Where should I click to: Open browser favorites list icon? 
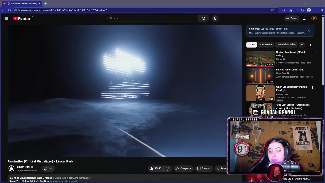(x=297, y=10)
